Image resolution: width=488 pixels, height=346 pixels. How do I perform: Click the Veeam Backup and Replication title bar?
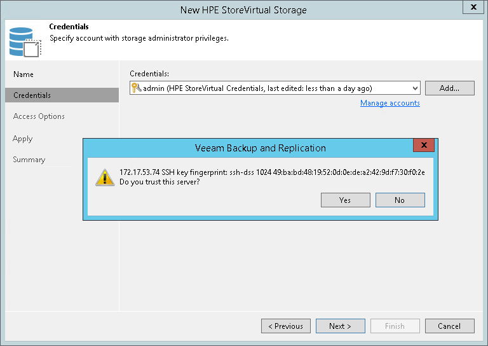click(260, 148)
